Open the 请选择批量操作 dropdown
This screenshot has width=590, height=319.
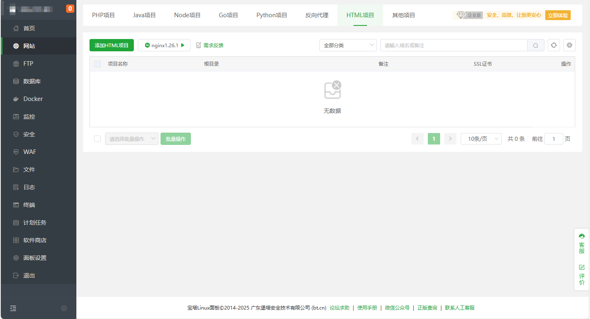coord(131,139)
